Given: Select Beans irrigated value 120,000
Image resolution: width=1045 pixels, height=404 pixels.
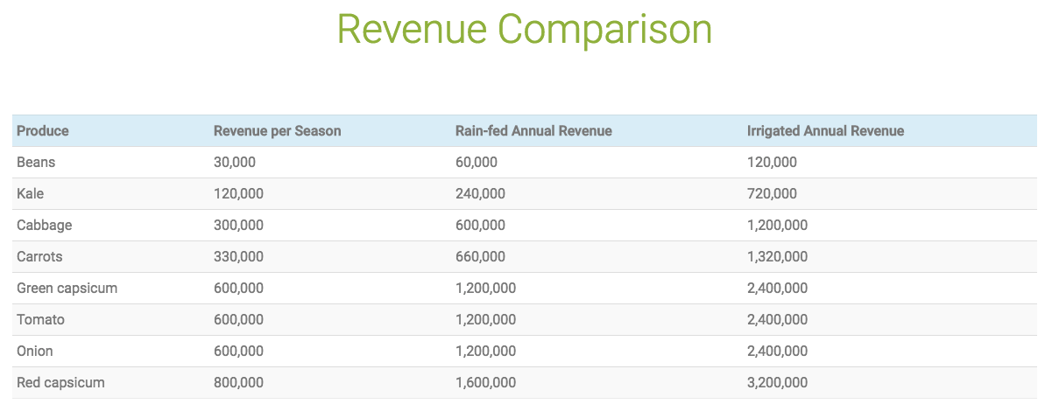Looking at the screenshot, I should point(773,163).
